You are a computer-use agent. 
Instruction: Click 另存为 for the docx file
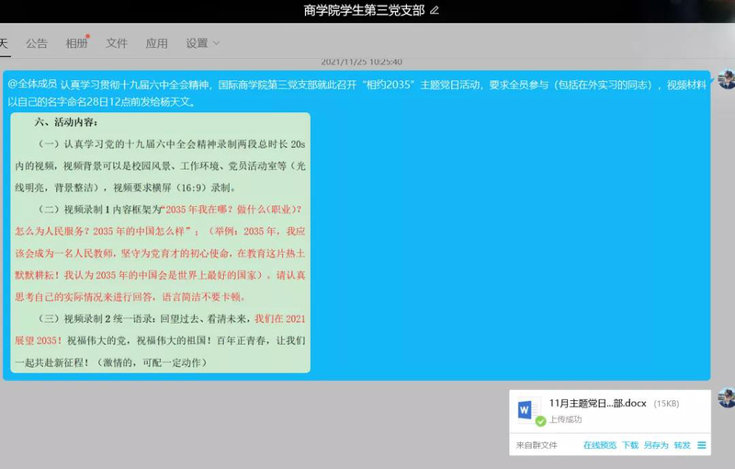656,445
